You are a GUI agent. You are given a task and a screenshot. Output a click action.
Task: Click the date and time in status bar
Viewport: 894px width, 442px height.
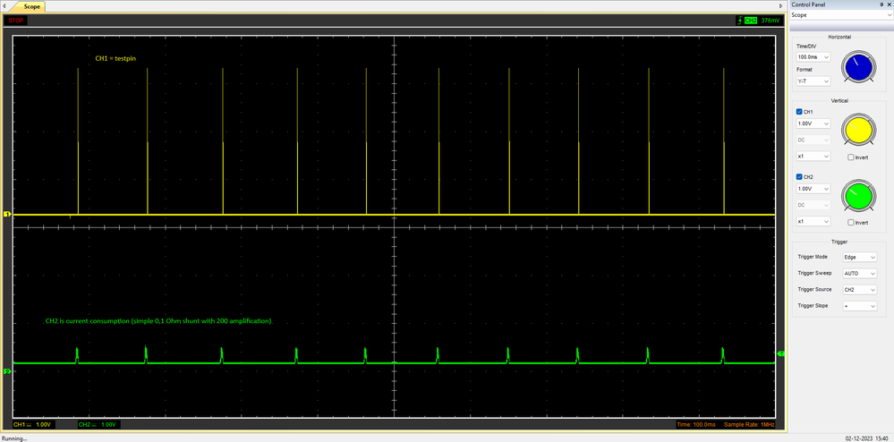tap(868, 438)
